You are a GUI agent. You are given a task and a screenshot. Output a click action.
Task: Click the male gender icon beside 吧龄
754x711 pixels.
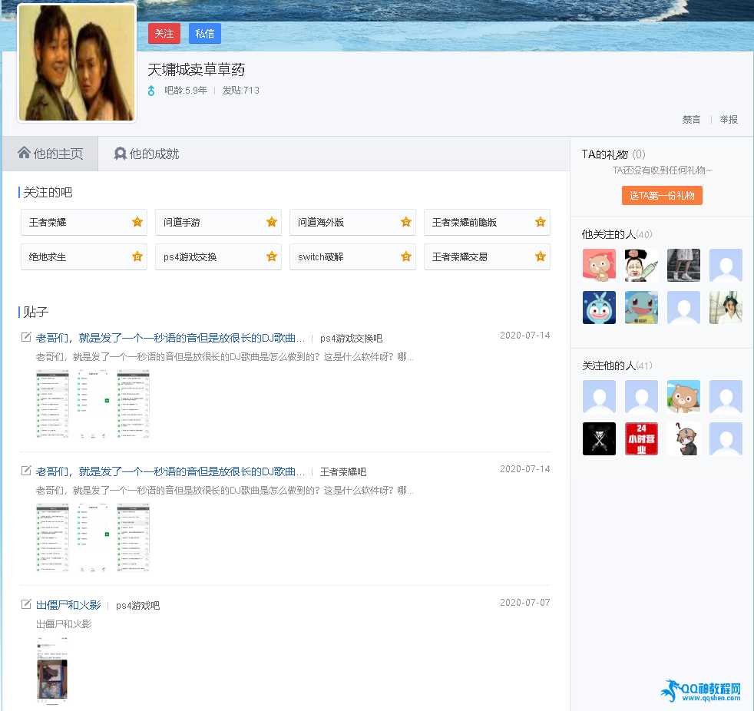pos(151,91)
